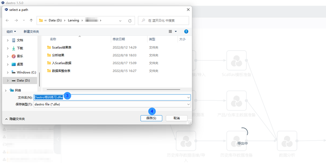Click the horizontal scrollbar in file list
The image size is (326, 163).
[113, 89]
